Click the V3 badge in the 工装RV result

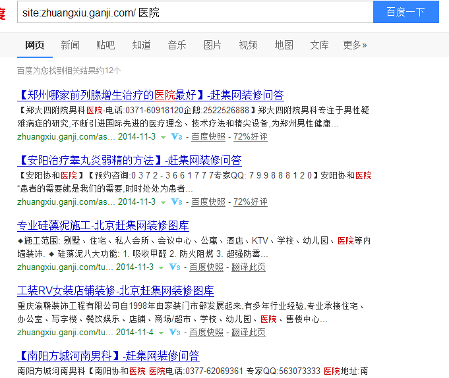174,333
